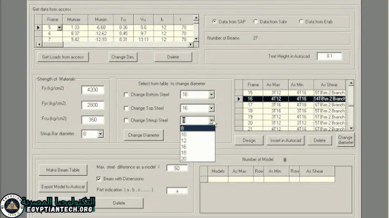This screenshot has width=389, height=218.
Task: Click the Vu column header
Action: point(143,19)
